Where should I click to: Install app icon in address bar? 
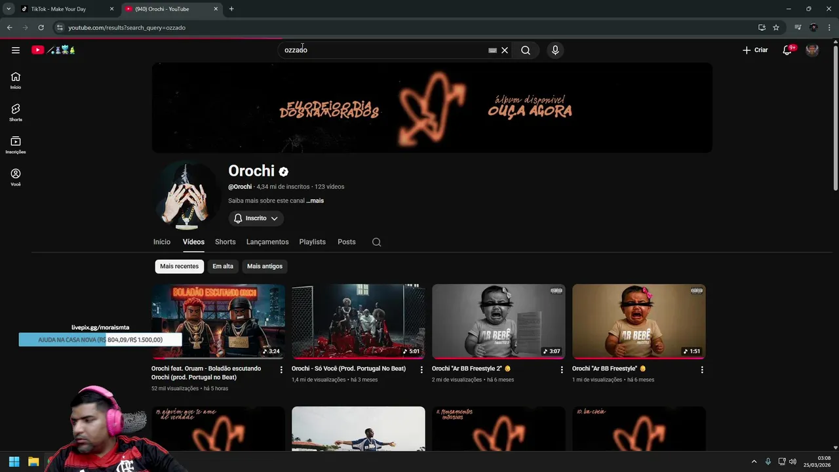click(x=762, y=28)
